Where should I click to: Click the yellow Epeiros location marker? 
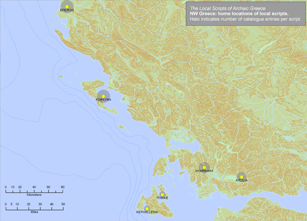(67, 7)
